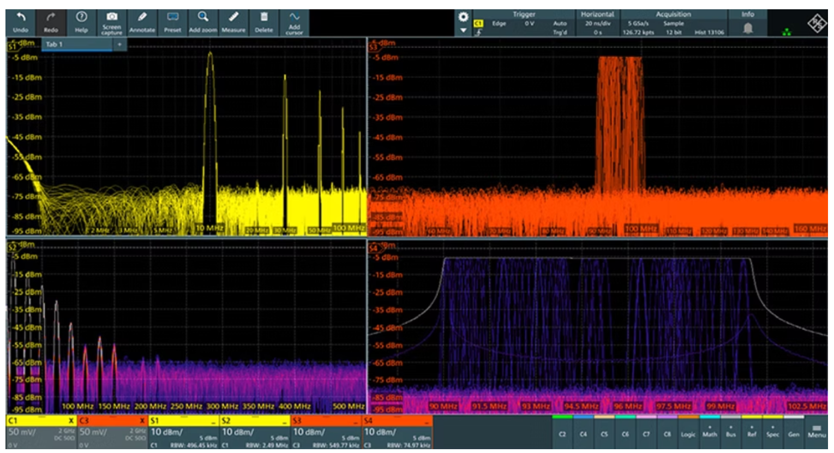Open the Horizontal settings panel

point(597,23)
